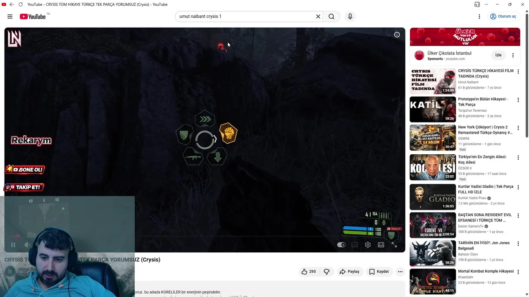
Task: Open options for Mortal Kombat Komple Hikayesi video
Action: point(518,272)
